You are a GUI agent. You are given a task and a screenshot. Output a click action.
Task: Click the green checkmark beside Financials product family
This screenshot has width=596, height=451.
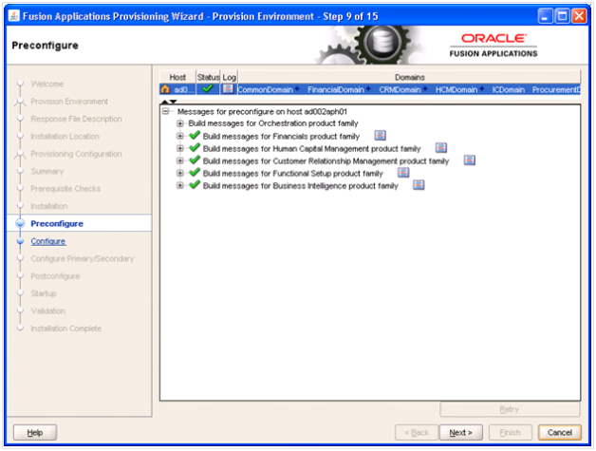tap(195, 135)
